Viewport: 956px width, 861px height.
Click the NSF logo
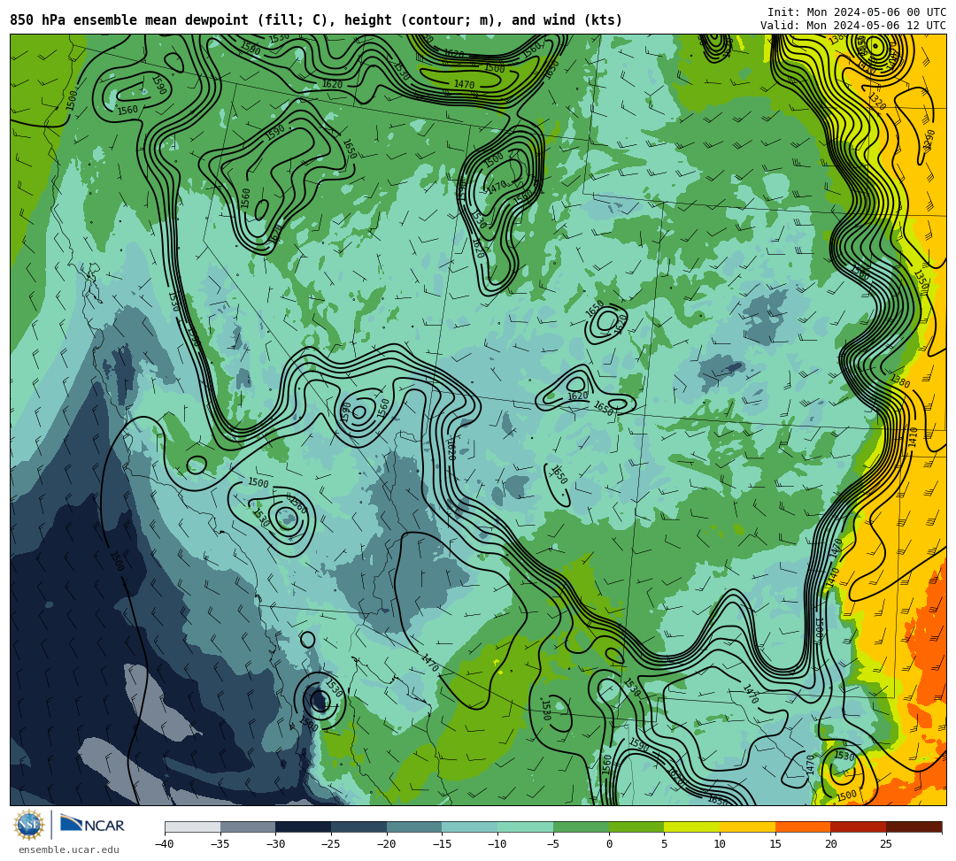coord(29,825)
